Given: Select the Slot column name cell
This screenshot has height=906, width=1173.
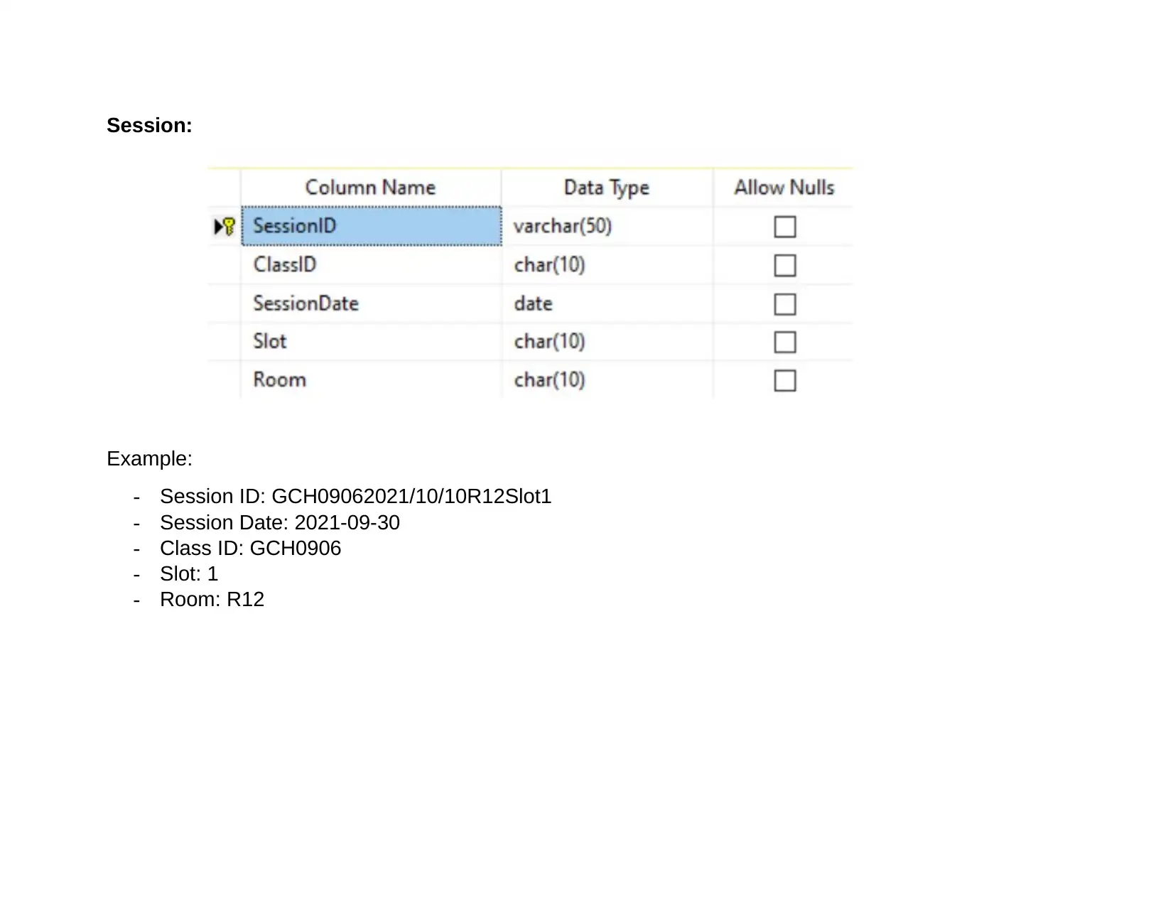Looking at the screenshot, I should [x=372, y=342].
